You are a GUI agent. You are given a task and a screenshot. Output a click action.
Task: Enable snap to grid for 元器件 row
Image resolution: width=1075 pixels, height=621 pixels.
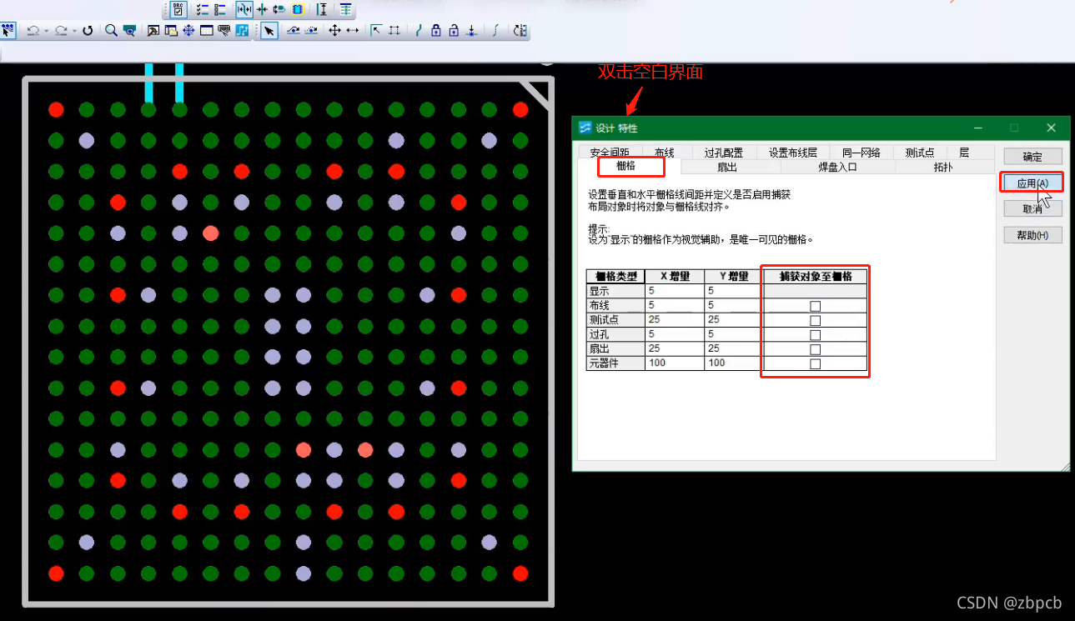coord(815,363)
